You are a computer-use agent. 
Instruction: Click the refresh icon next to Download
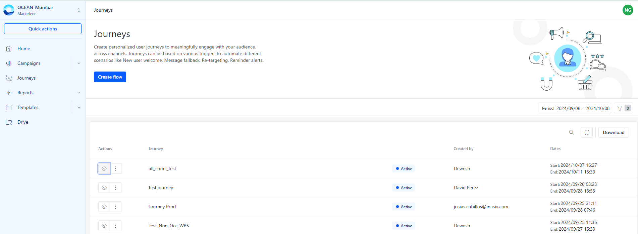click(x=587, y=132)
